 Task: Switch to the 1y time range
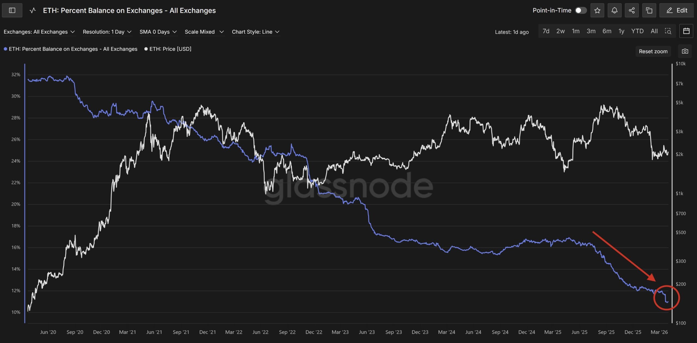[x=621, y=31]
